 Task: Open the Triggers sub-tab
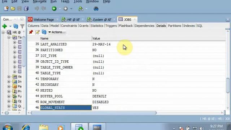[111, 26]
